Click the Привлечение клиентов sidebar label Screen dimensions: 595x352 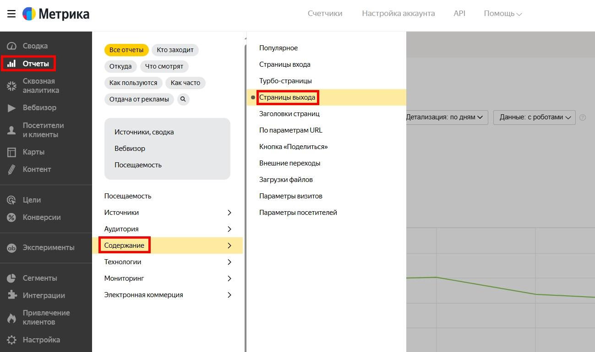[x=46, y=318]
